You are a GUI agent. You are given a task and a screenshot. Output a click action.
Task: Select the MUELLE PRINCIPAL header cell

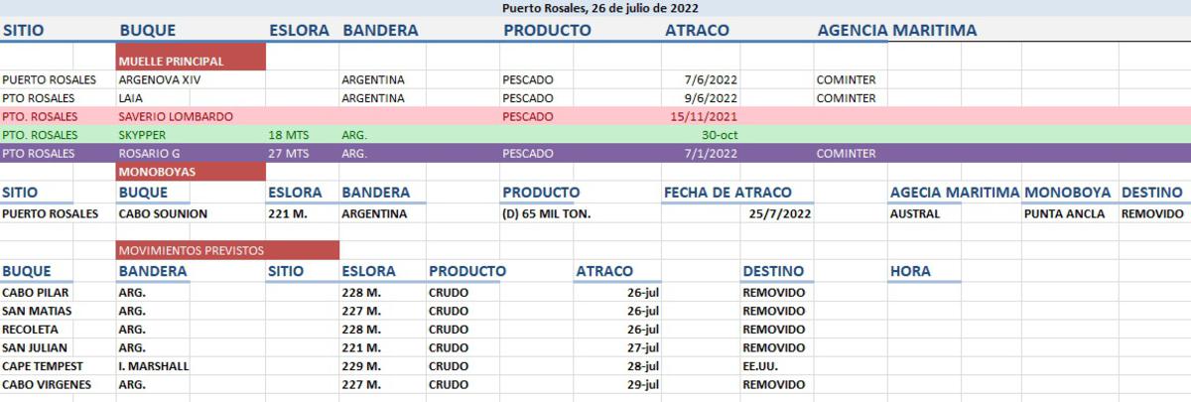coord(191,62)
